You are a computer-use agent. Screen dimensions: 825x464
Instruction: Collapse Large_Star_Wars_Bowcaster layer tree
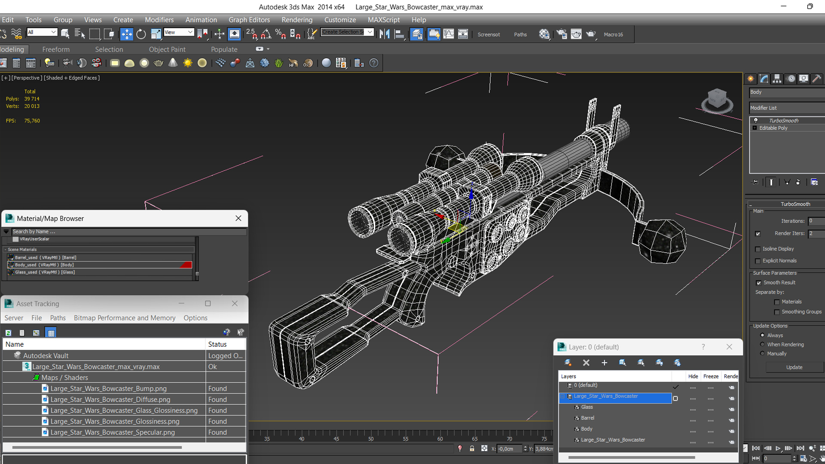click(x=562, y=397)
